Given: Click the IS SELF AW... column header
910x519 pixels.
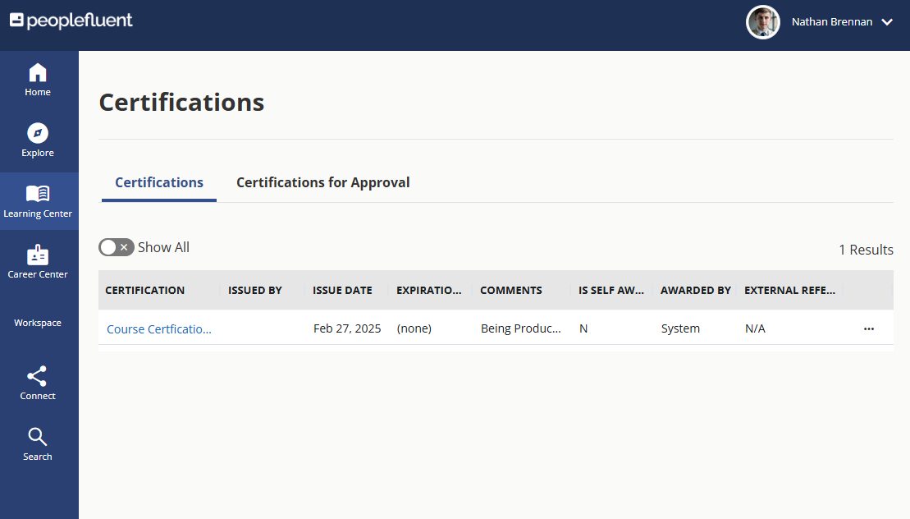Looking at the screenshot, I should click(611, 290).
